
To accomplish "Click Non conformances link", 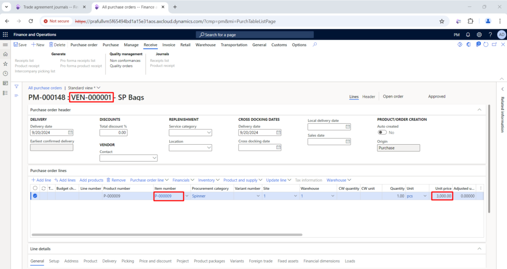I will click(125, 60).
